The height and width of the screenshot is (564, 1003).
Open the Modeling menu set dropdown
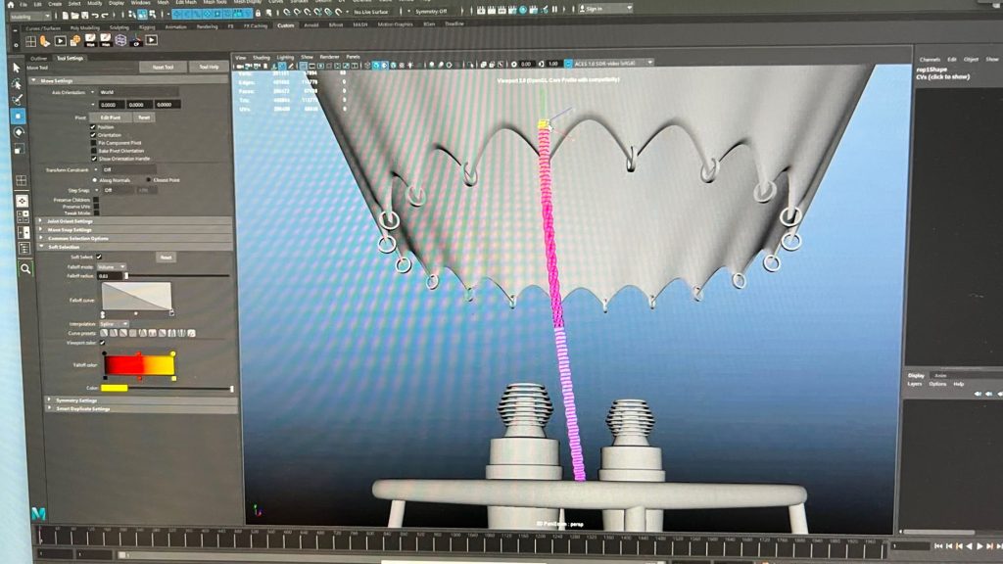pyautogui.click(x=30, y=16)
